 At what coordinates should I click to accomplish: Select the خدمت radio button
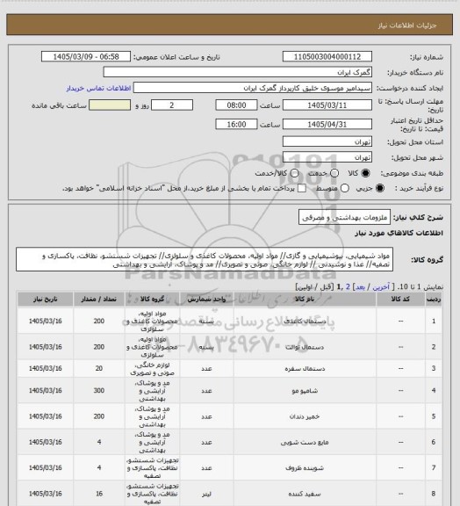[x=334, y=173]
